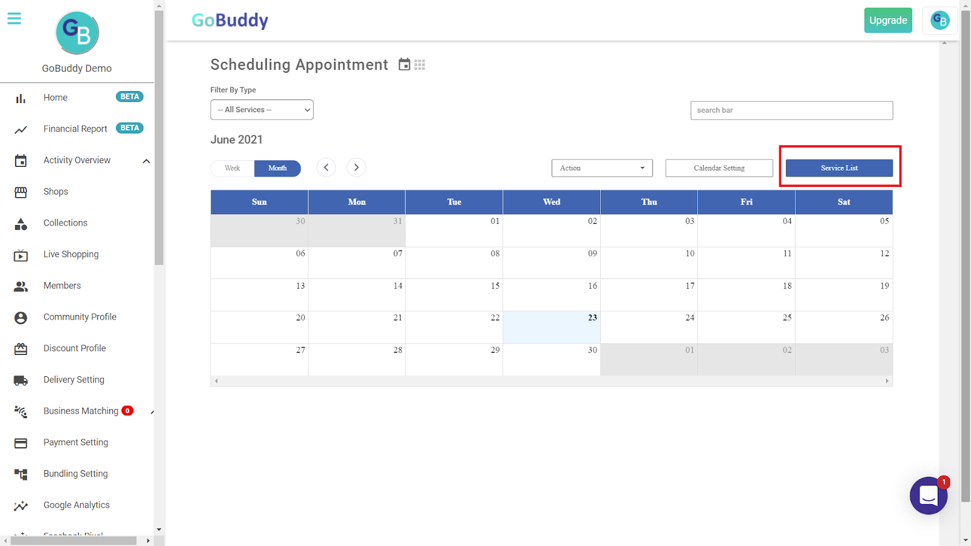Click the Delivery Setting truck icon
The image size is (971, 546).
coord(21,380)
